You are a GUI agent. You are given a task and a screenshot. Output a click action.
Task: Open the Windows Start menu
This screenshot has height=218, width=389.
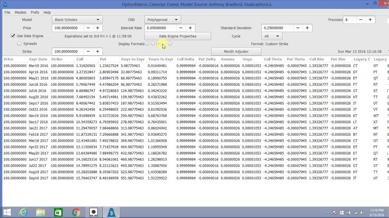tap(7, 213)
